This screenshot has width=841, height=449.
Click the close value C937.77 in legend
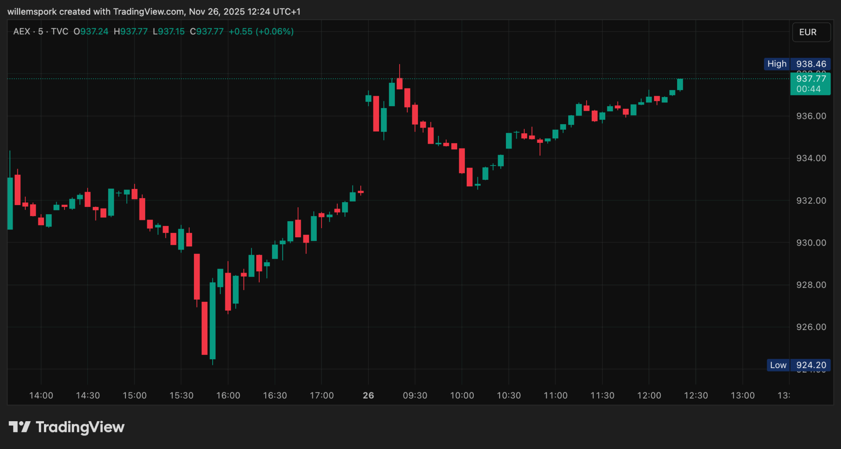(207, 31)
